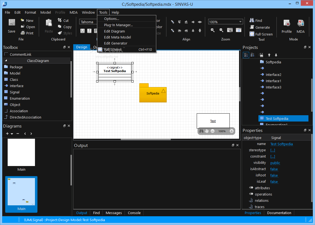Click the binoculars icon in canvas zoom bar
The image size is (315, 225).
[x=201, y=131]
